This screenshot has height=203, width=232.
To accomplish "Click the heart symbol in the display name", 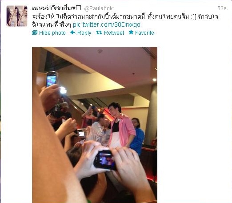I will (x=74, y=8).
